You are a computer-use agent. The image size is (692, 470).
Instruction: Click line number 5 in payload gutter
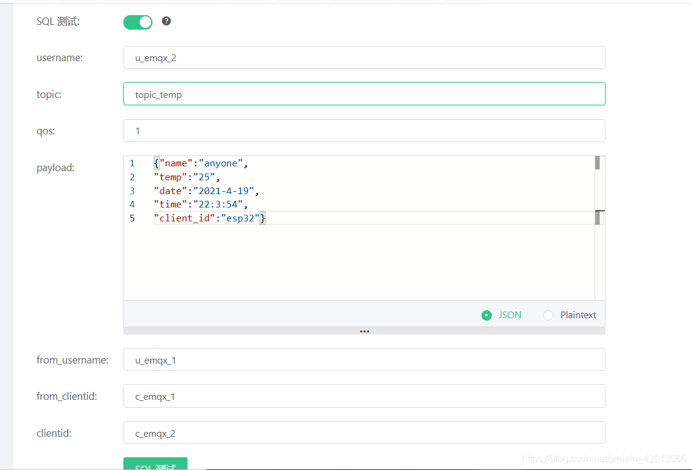(132, 218)
